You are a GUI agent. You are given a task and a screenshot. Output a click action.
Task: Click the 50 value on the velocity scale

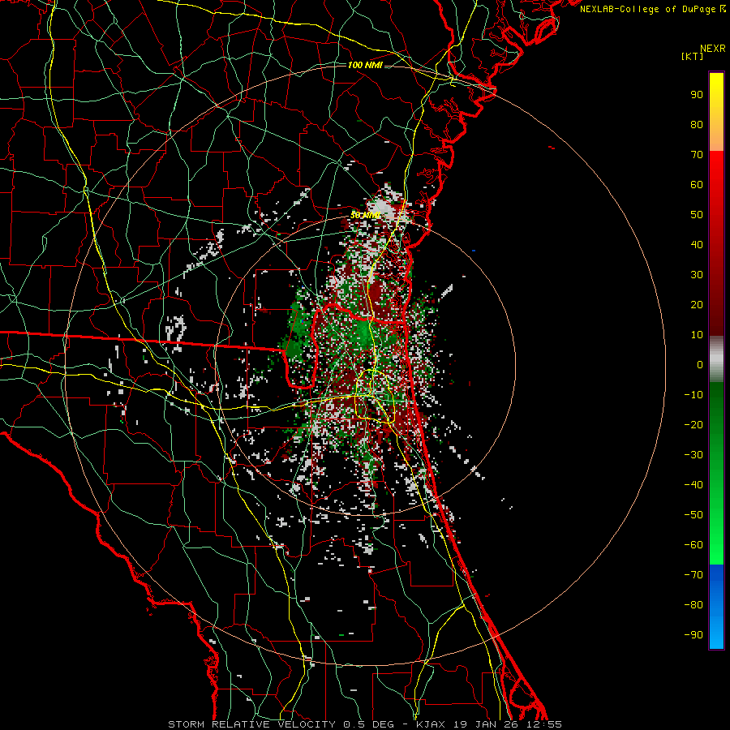point(697,215)
